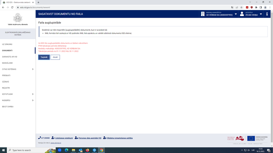The image size is (273, 153).
Task: Go to MAKSĀJUMI section
Action: tap(7, 63)
